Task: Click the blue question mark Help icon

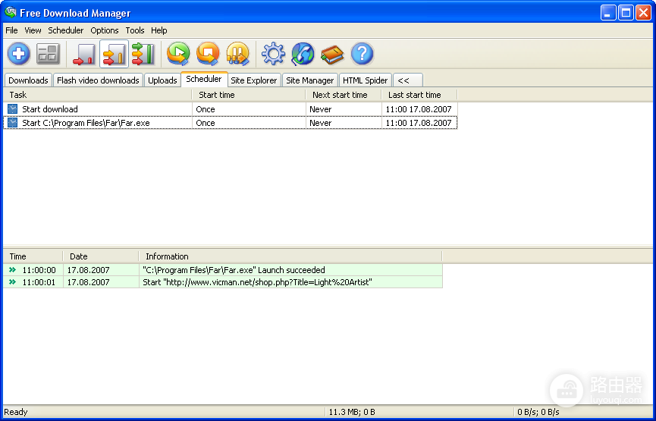Action: click(363, 54)
